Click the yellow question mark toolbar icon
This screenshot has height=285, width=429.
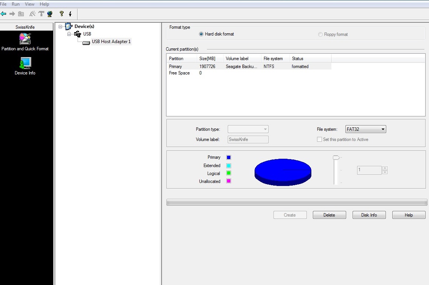(x=62, y=14)
